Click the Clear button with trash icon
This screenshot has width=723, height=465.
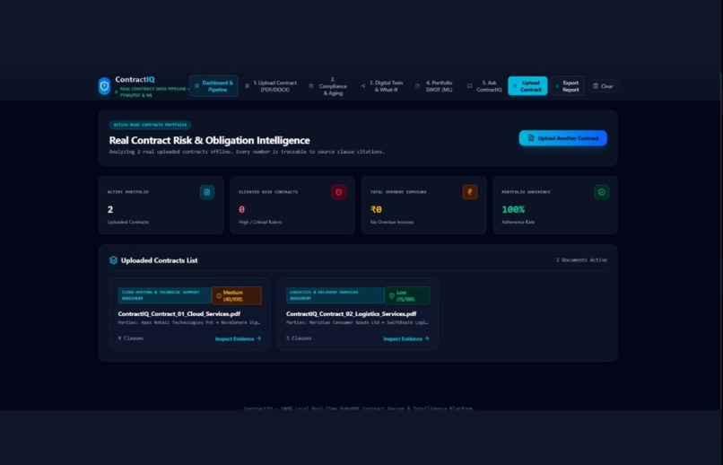pos(603,86)
